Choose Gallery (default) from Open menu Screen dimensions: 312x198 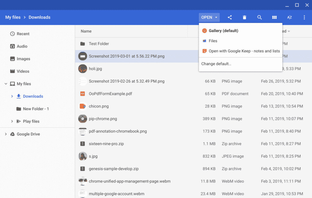pyautogui.click(x=241, y=31)
